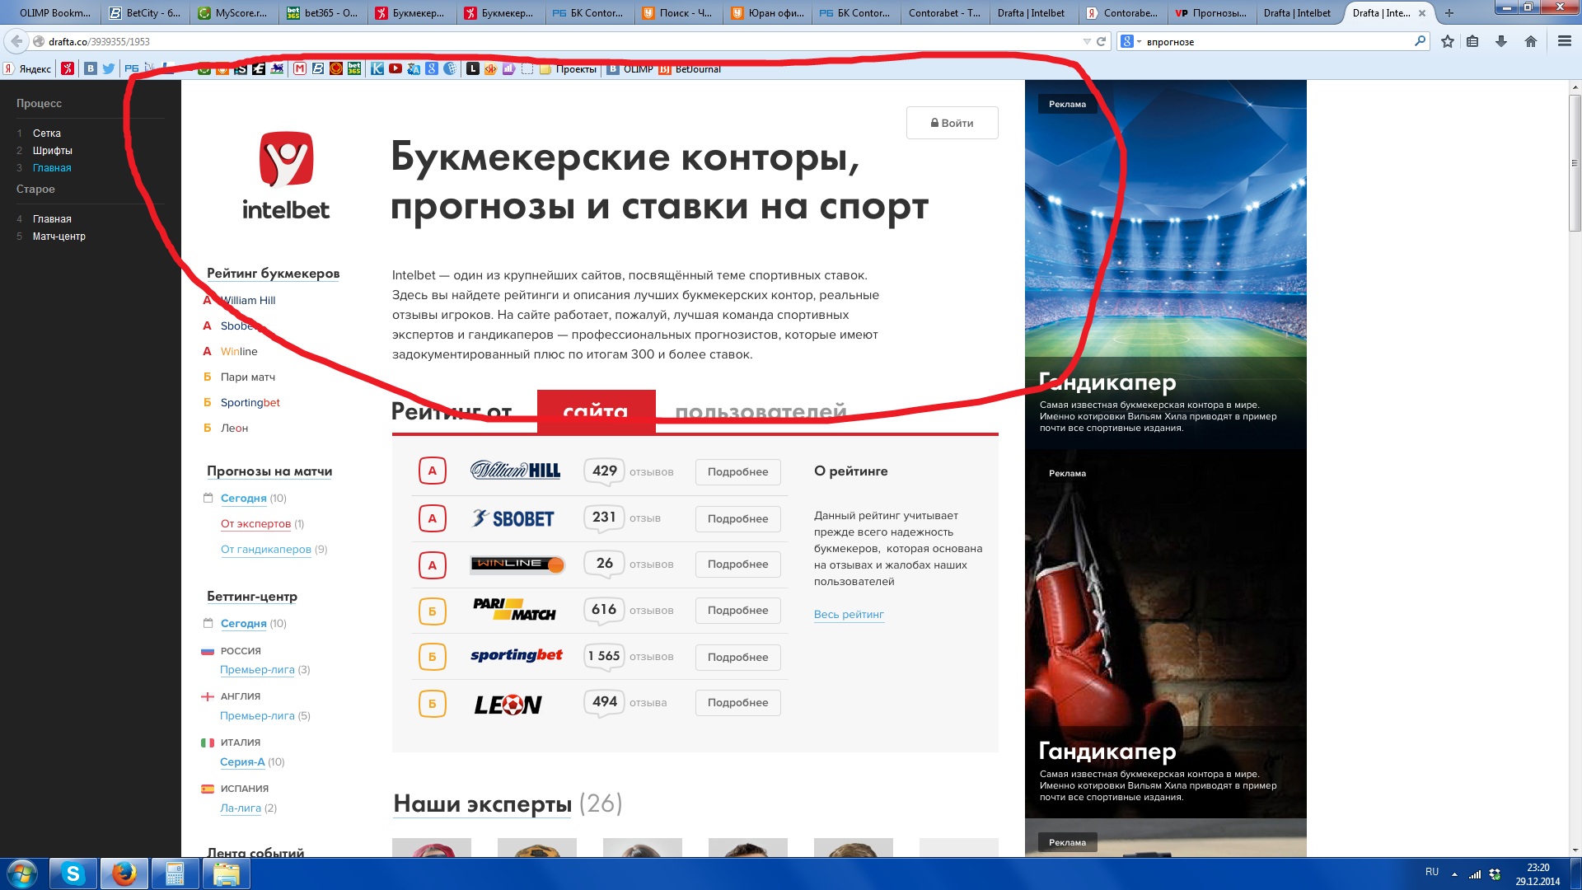Open the Firefox downloads arrow
Image resolution: width=1582 pixels, height=890 pixels.
click(x=1501, y=41)
